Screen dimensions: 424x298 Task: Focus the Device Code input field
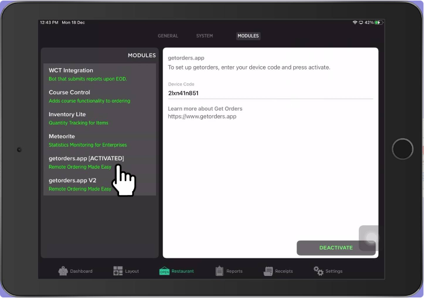pyautogui.click(x=270, y=93)
